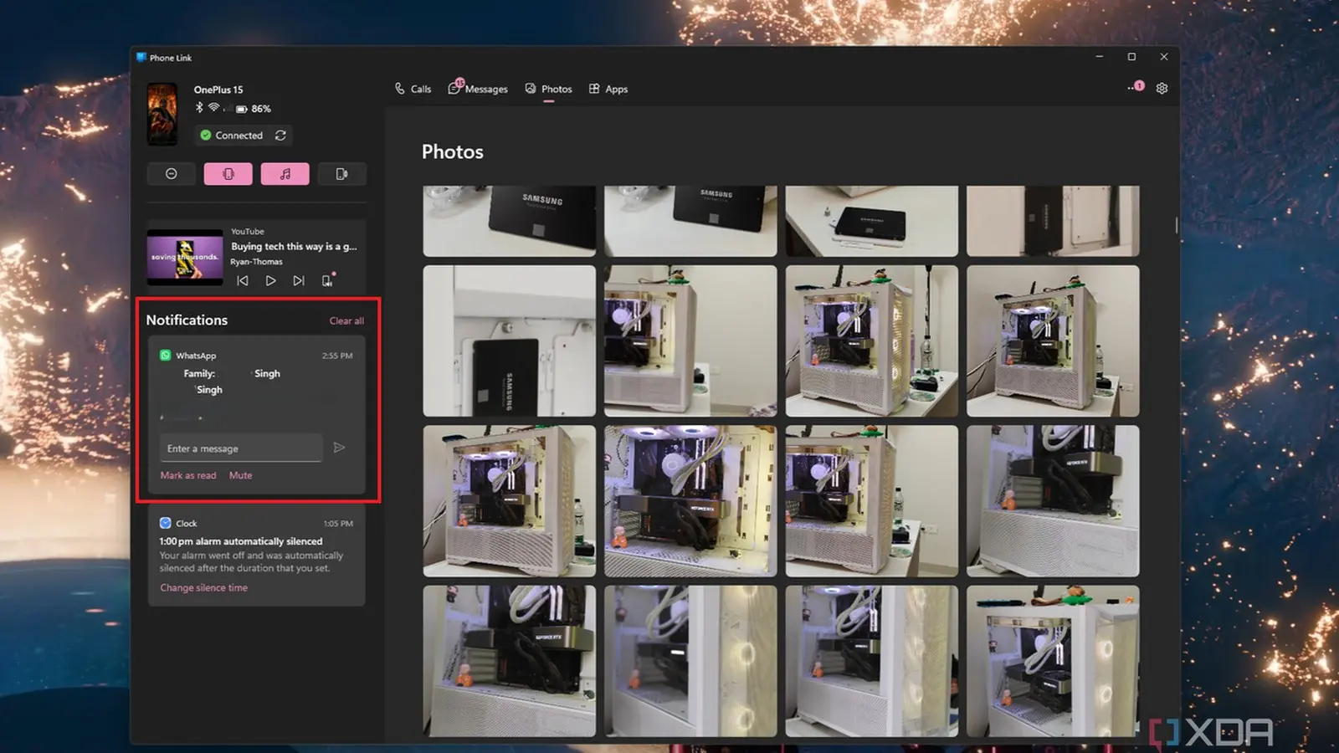Click the WhatsApp reply message field

pyautogui.click(x=241, y=448)
